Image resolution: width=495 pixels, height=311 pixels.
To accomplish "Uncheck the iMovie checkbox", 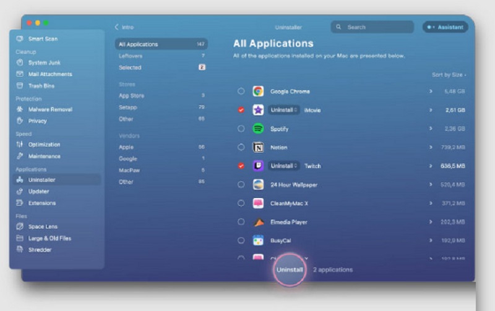I will 241,110.
